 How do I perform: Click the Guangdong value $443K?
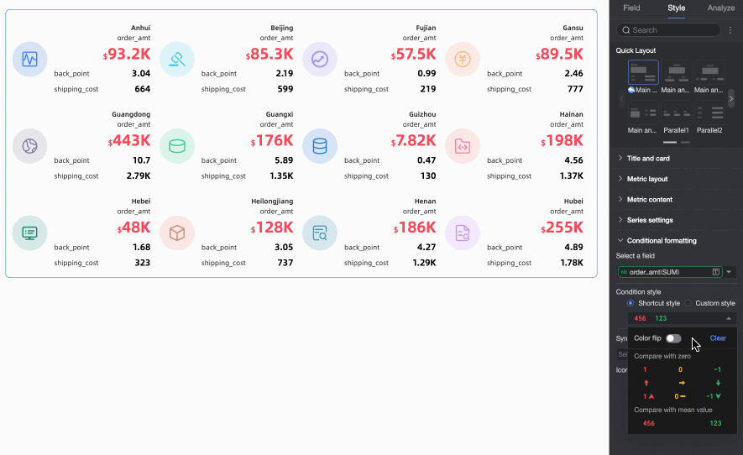[129, 141]
